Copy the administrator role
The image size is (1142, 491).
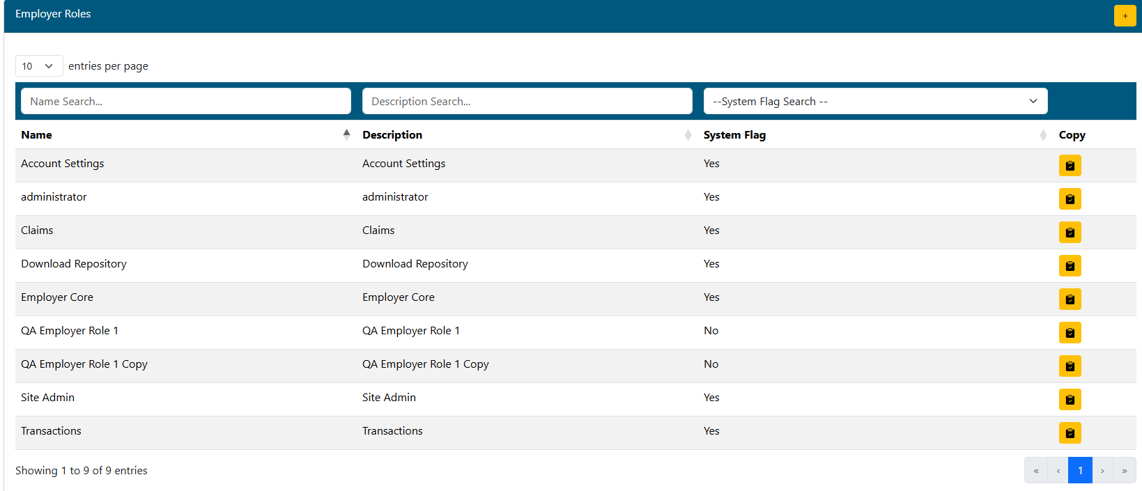pos(1070,199)
